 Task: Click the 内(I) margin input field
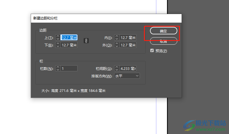tap(128, 38)
